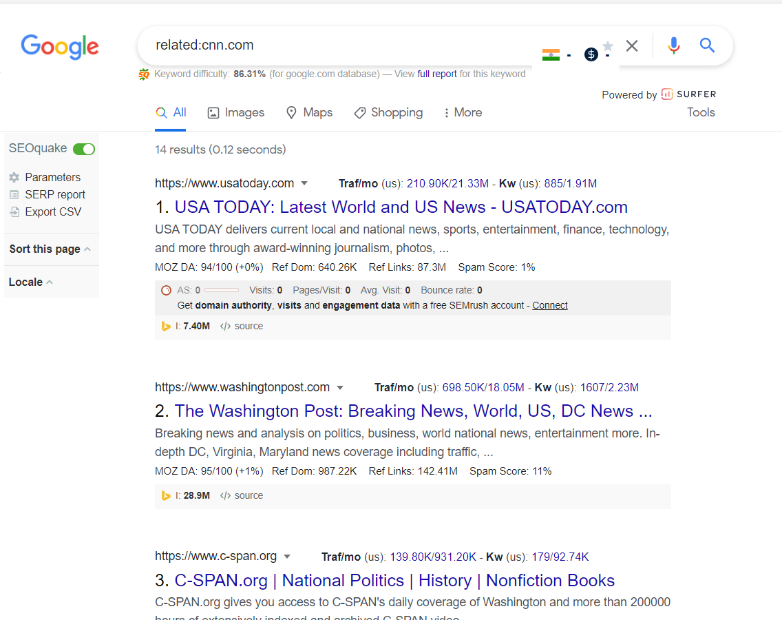Open Parameters via its gear icon

tap(14, 177)
